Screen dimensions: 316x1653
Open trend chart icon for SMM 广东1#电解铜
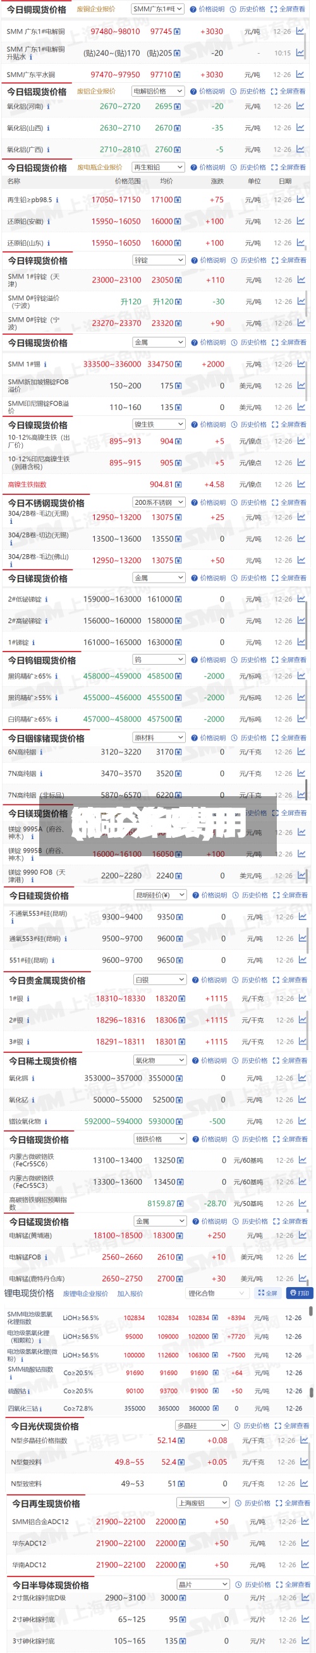click(300, 31)
